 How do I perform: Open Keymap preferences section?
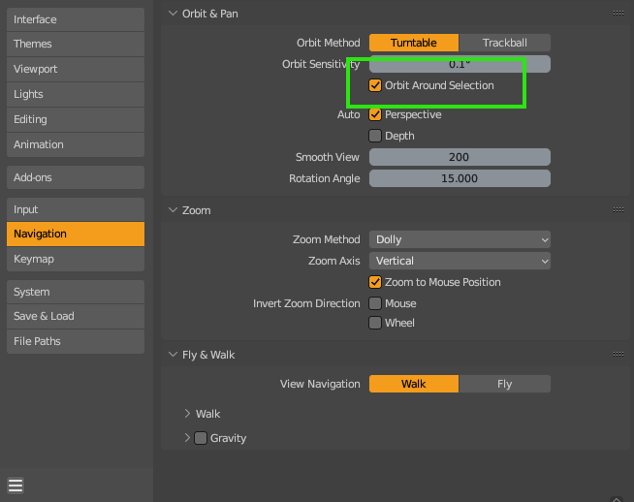click(76, 259)
